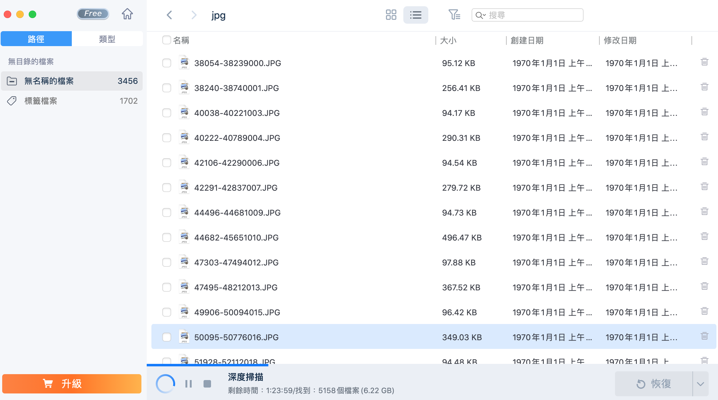The image size is (718, 400).
Task: Select file name 49906-50094015.JPG
Action: (x=237, y=312)
